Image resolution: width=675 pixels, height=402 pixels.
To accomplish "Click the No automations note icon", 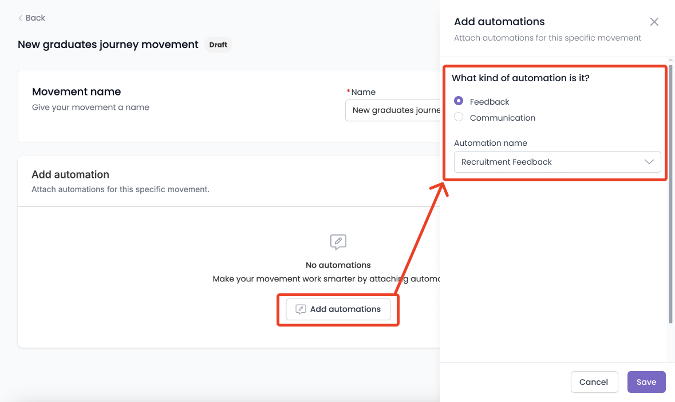I will [338, 242].
